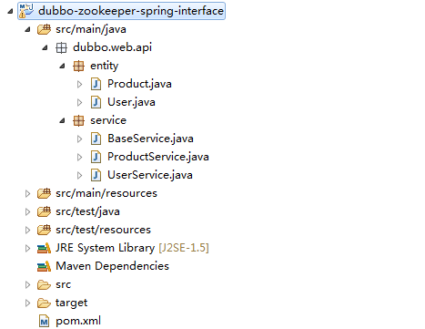425x329 pixels.
Task: Select the src/test/java label
Action: pos(87,211)
